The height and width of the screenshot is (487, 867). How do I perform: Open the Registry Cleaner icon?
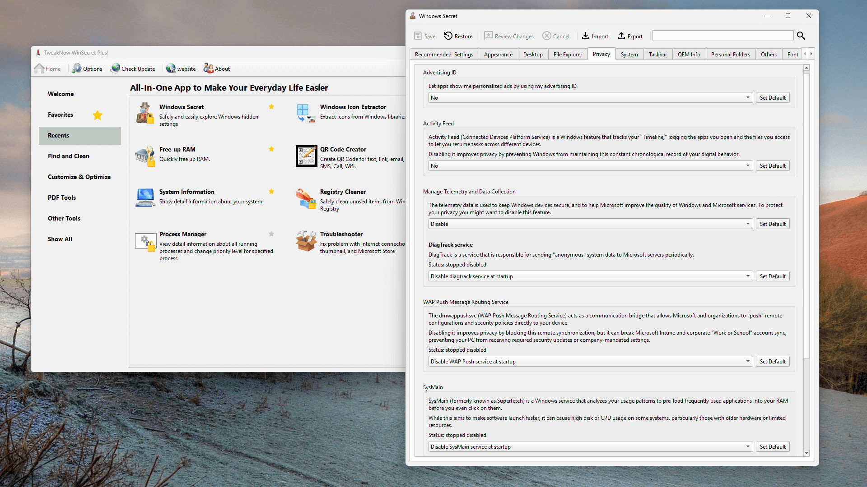(306, 198)
